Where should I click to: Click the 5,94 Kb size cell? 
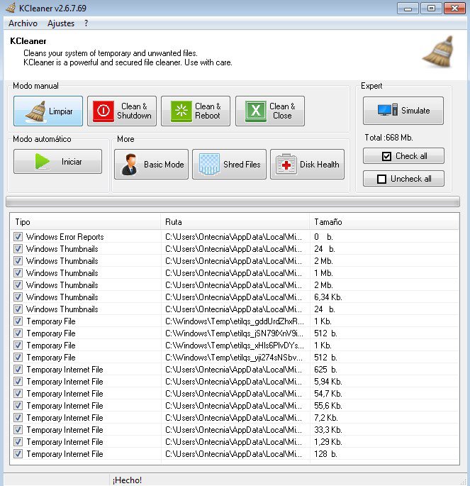click(x=328, y=382)
